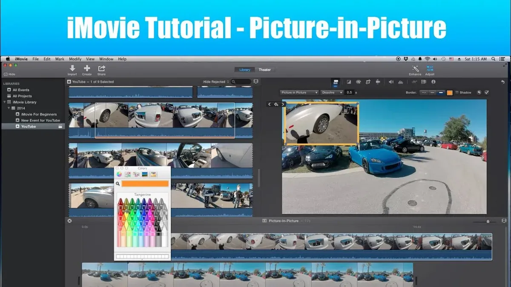This screenshot has width=511, height=287.
Task: Open the Modify menu
Action: point(75,59)
